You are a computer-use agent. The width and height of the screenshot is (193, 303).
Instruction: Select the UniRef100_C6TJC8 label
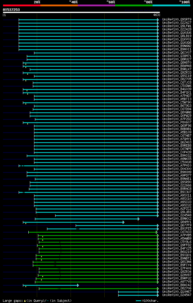point(177,82)
